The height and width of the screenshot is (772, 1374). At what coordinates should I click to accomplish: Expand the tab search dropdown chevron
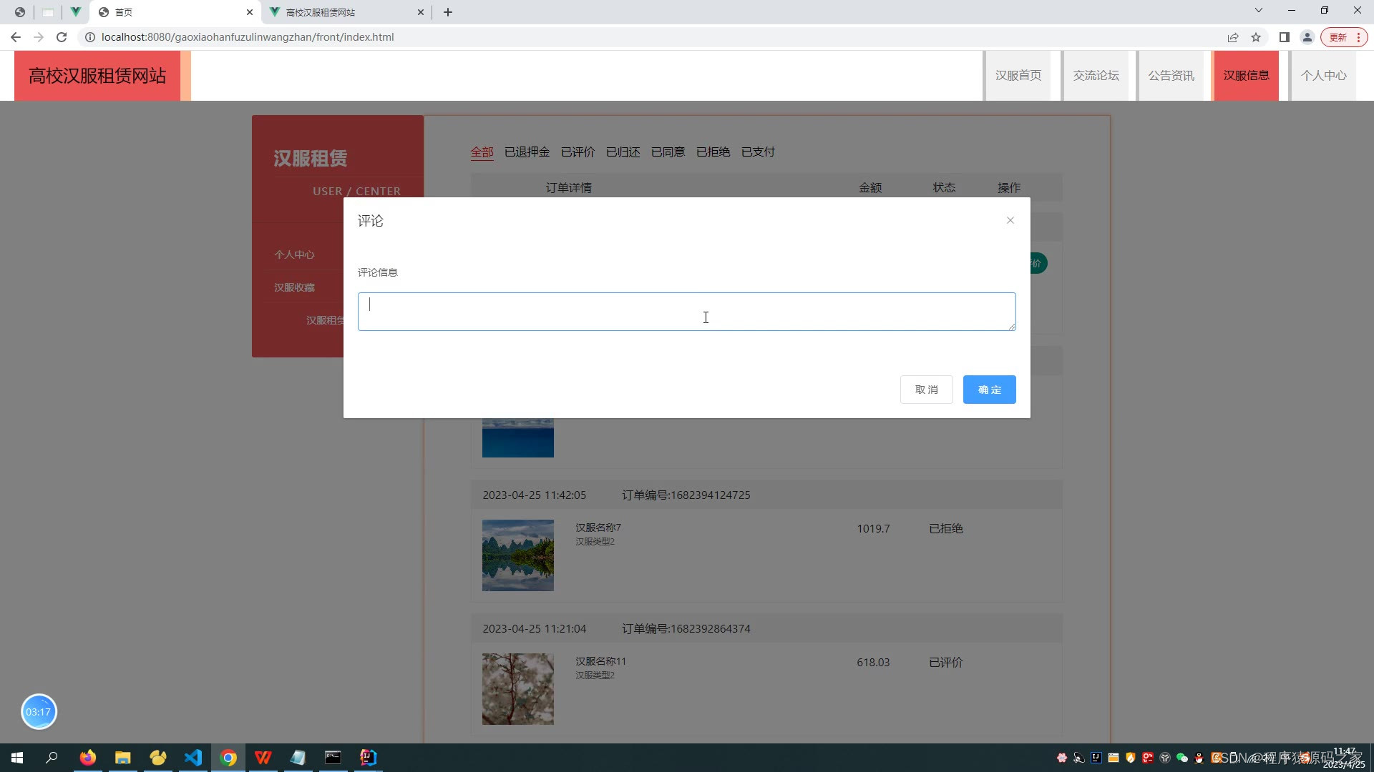pyautogui.click(x=1259, y=10)
